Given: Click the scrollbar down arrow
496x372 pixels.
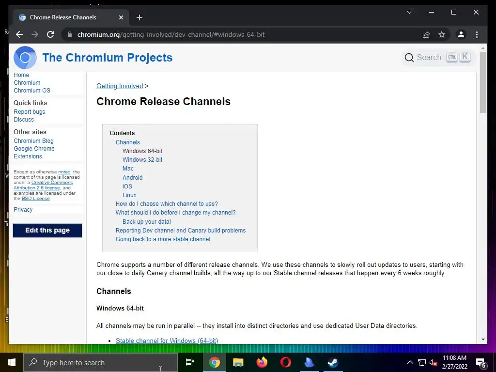Looking at the screenshot, I should (x=483, y=340).
